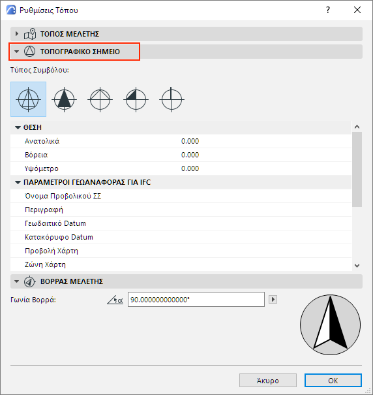373x395 pixels.
Task: Open the arrow popup beside north angle
Action: 273,300
